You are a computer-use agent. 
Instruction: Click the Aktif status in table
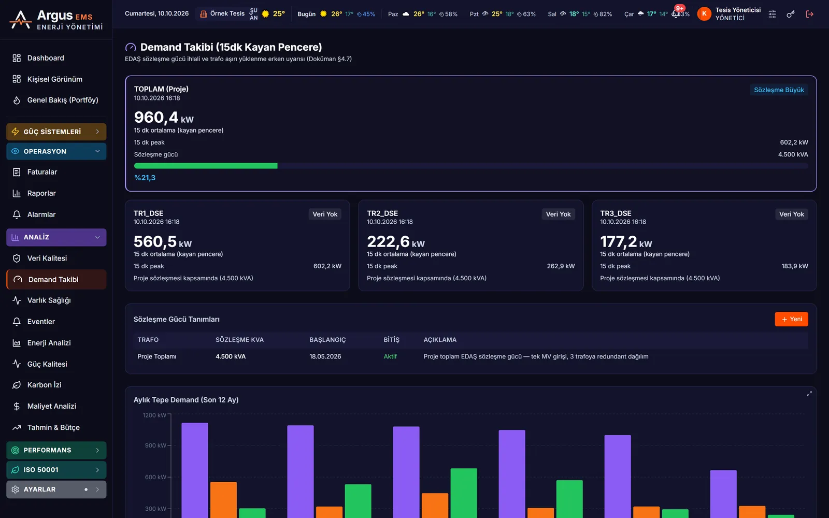pyautogui.click(x=390, y=356)
